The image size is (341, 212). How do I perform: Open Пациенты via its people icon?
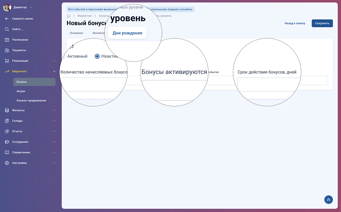(x=7, y=50)
